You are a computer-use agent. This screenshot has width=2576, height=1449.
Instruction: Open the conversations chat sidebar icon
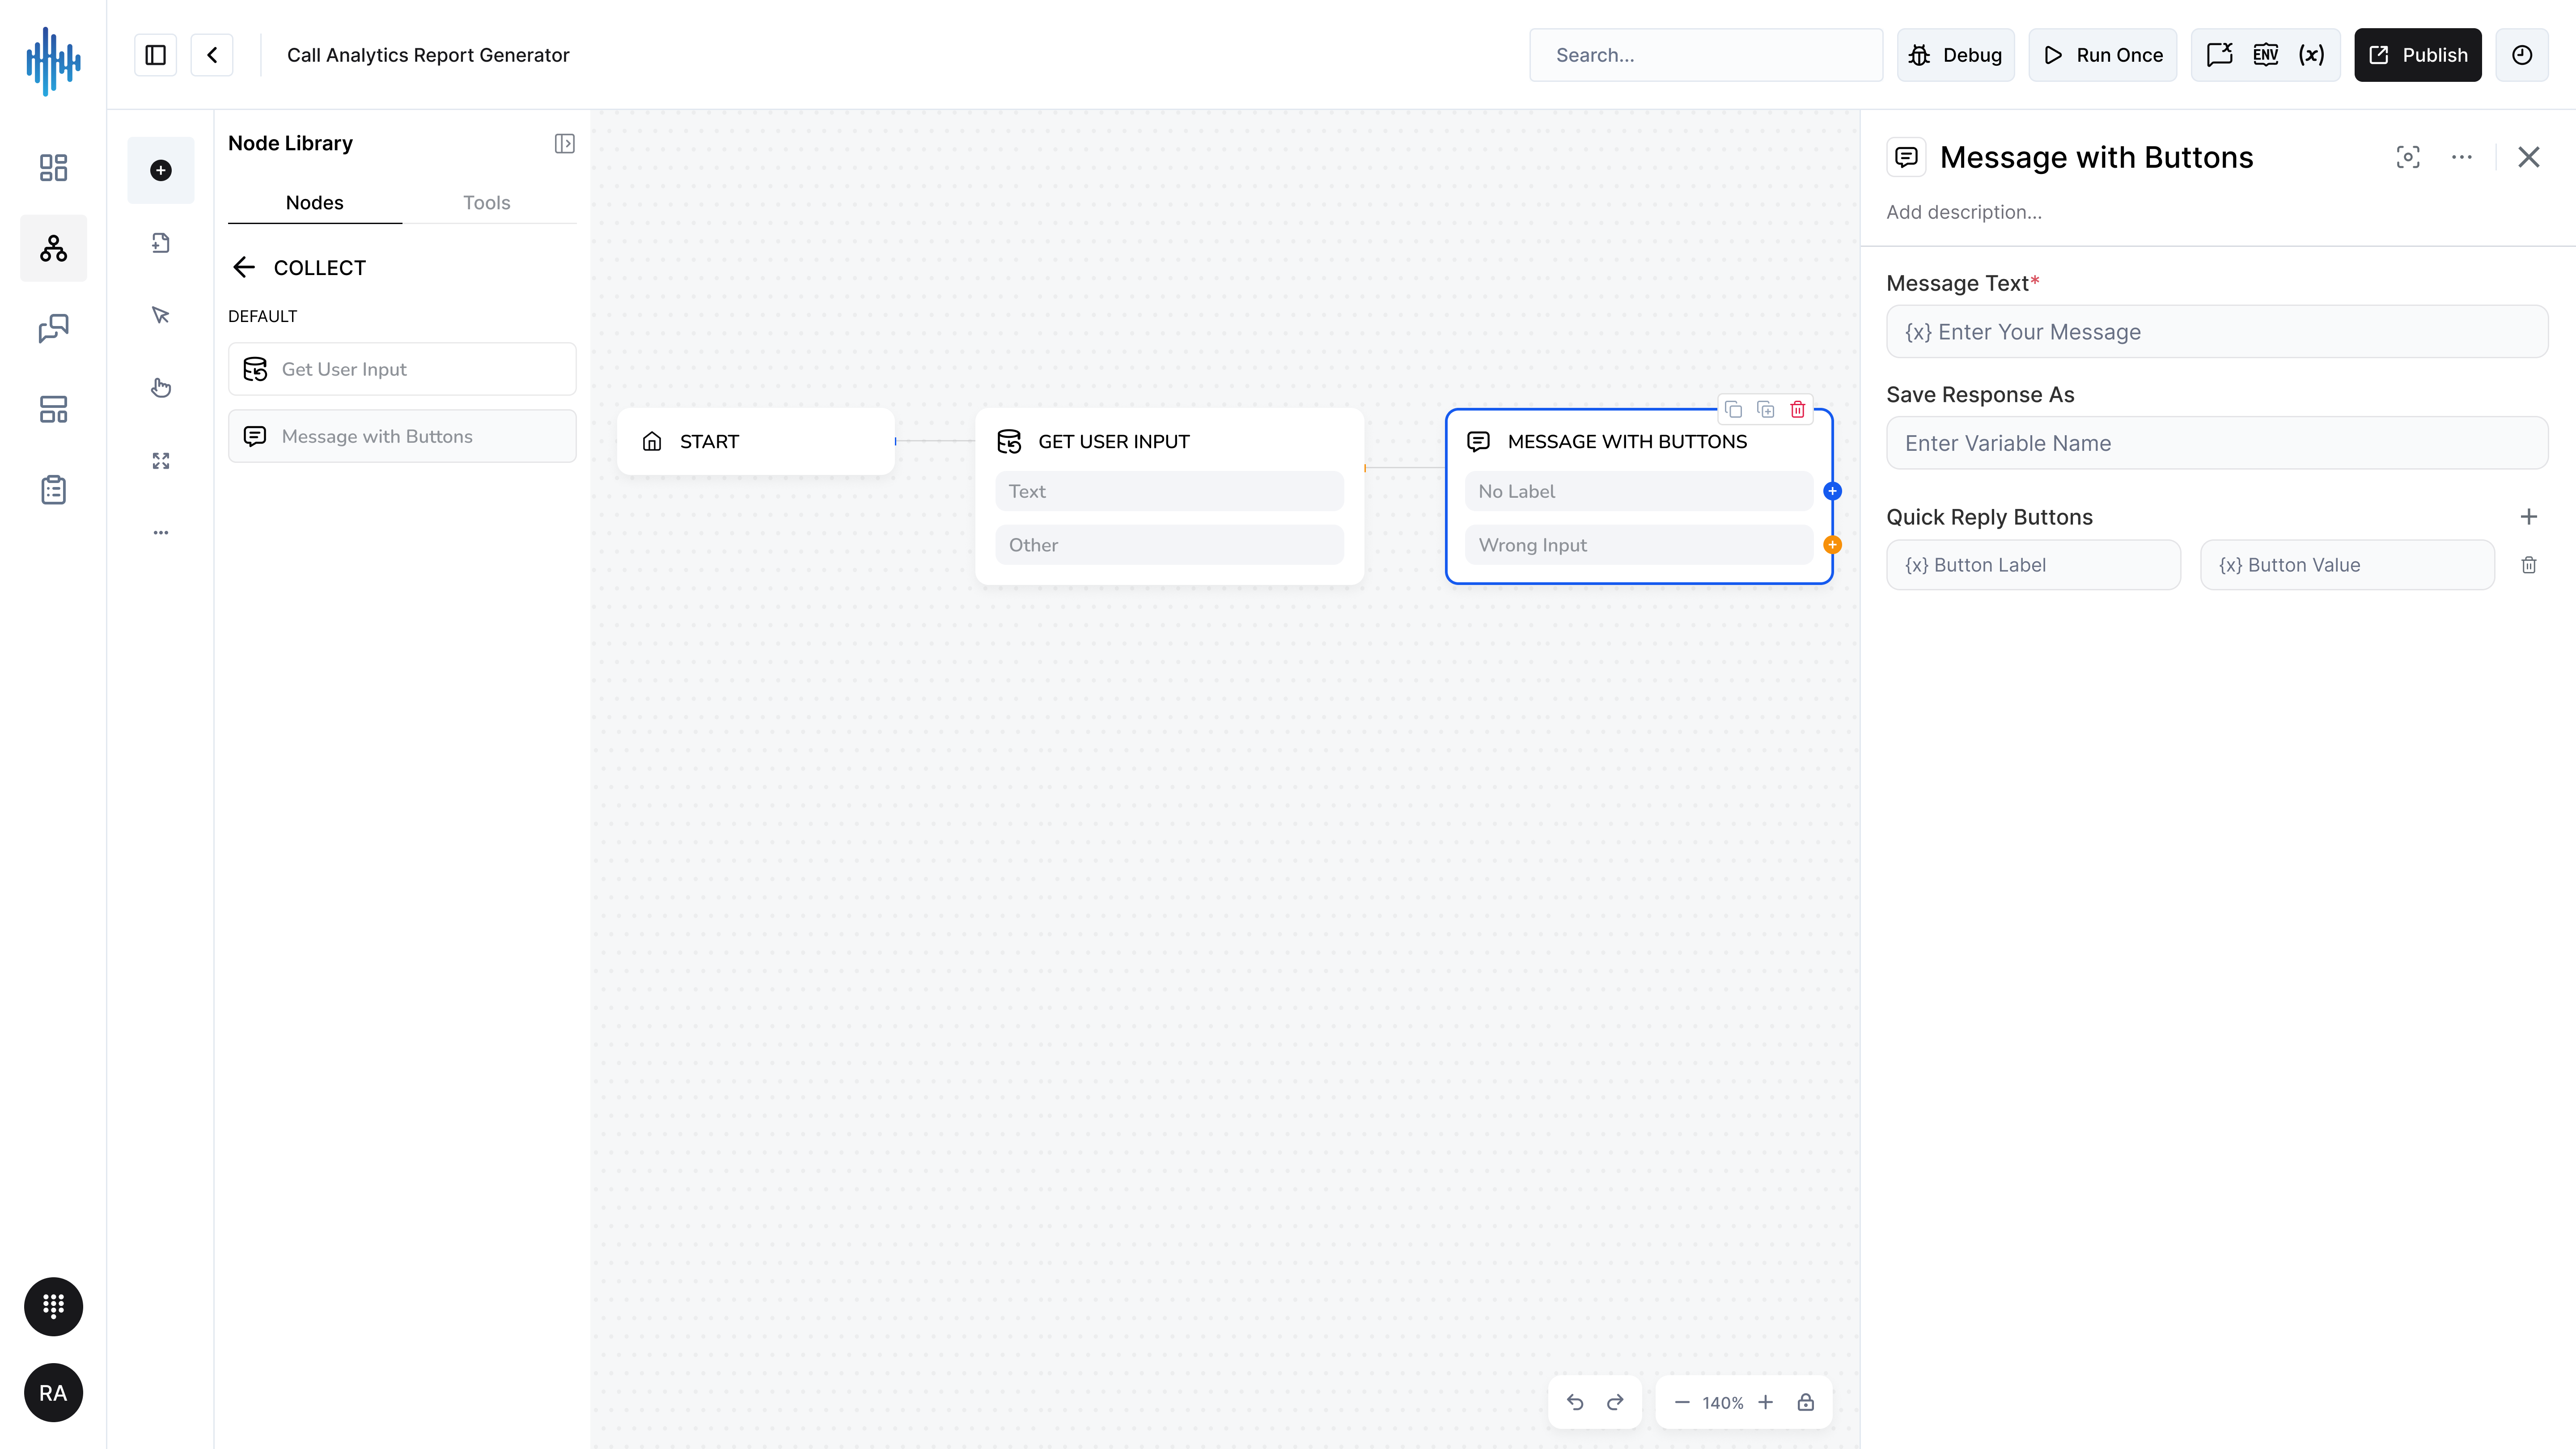pyautogui.click(x=53, y=329)
